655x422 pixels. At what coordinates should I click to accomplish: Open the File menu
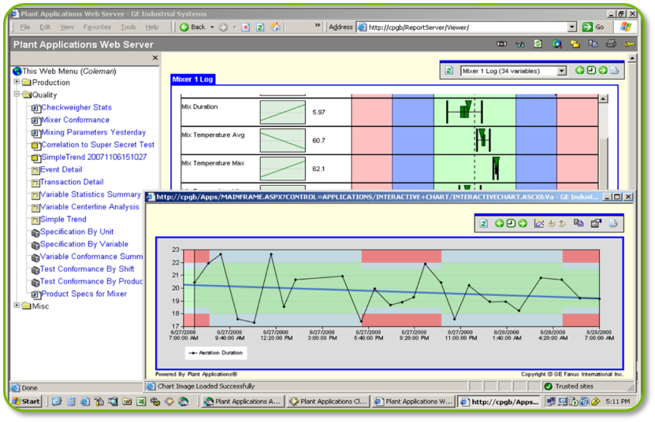pos(25,27)
